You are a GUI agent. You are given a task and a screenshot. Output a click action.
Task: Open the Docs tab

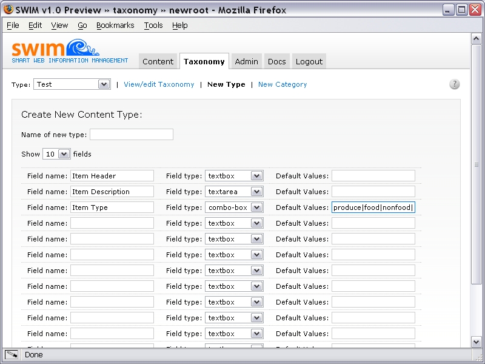point(277,61)
